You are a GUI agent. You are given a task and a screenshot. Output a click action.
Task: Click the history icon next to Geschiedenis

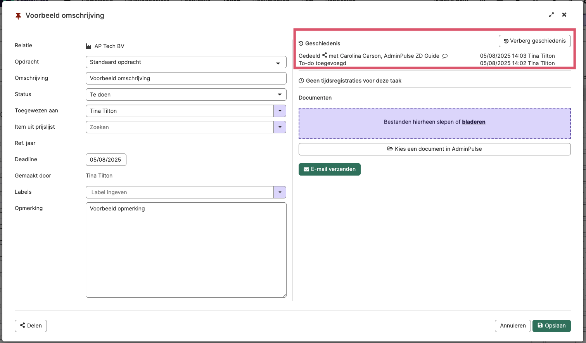301,43
